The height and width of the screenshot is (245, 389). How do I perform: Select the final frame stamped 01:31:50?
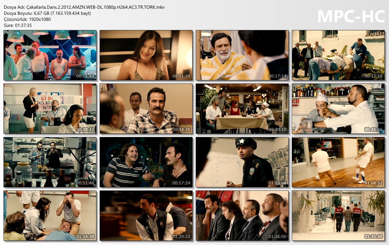338,216
